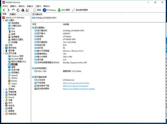The height and width of the screenshot is (124, 167).
Task: Expand the 主板 tree node
Action: coord(3,45)
